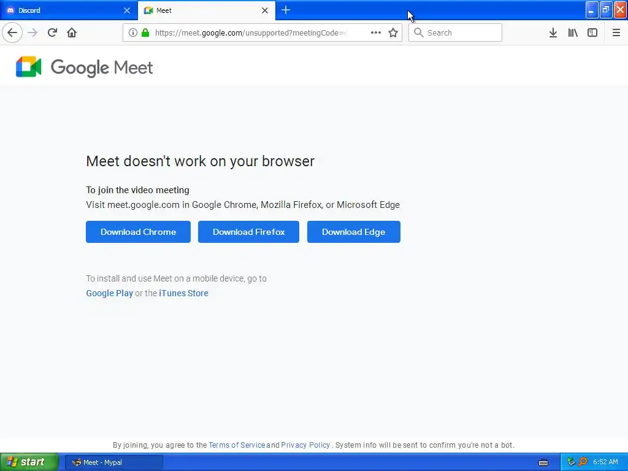Restore down the browser window
The width and height of the screenshot is (628, 471).
pyautogui.click(x=606, y=10)
